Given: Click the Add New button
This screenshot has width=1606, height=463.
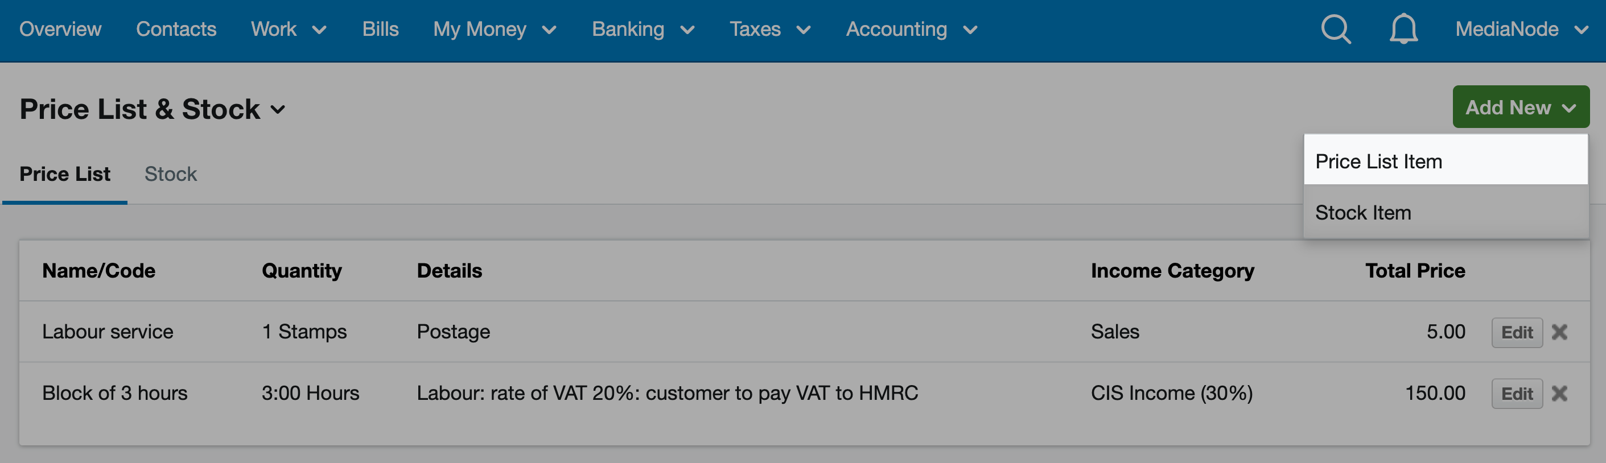Looking at the screenshot, I should (x=1521, y=107).
